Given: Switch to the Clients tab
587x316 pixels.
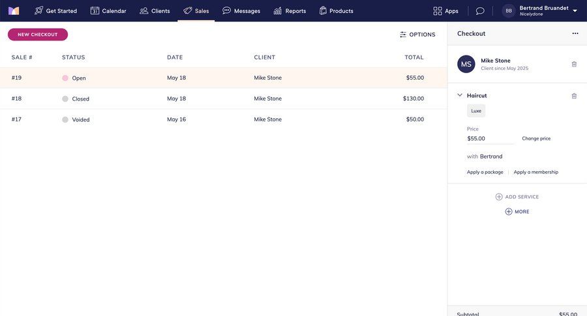Looking at the screenshot, I should point(155,11).
